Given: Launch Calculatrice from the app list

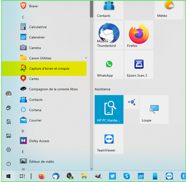Looking at the screenshot, I should (x=33, y=27).
